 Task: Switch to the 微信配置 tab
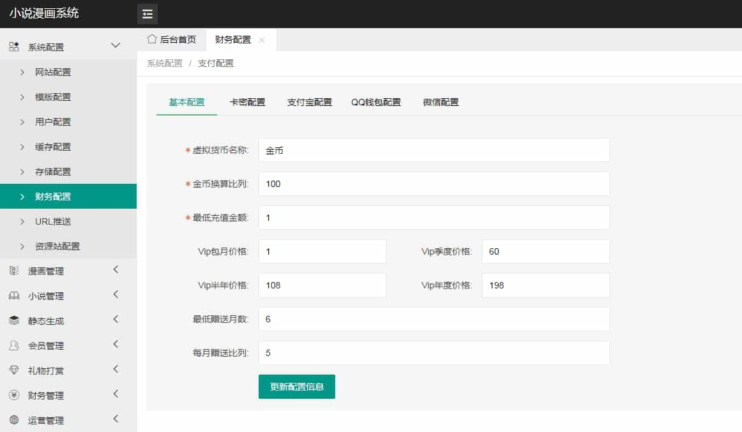point(441,101)
